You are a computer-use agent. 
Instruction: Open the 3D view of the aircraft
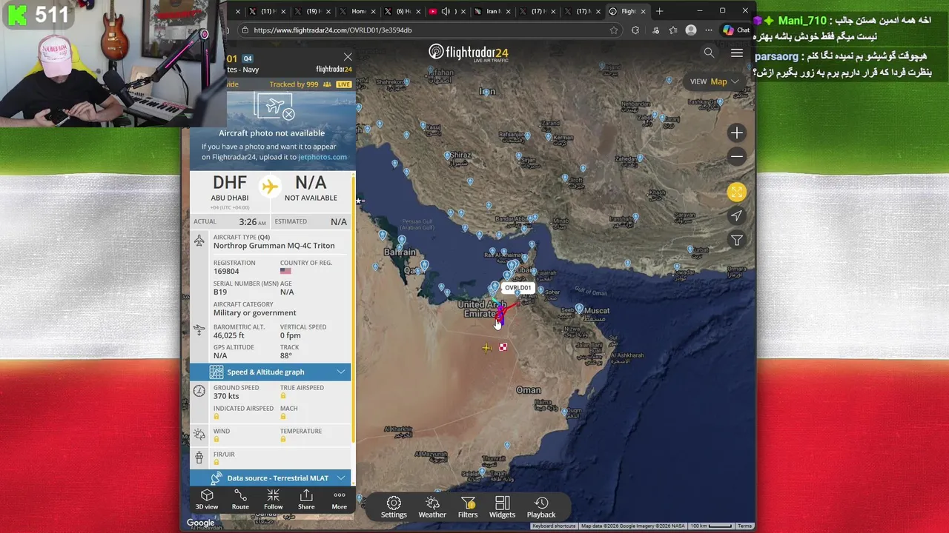[x=207, y=500]
